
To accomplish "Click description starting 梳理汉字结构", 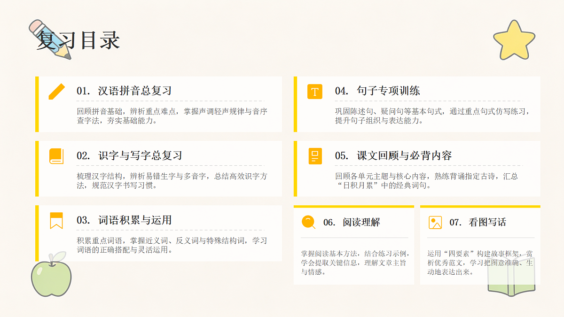I will click(172, 181).
